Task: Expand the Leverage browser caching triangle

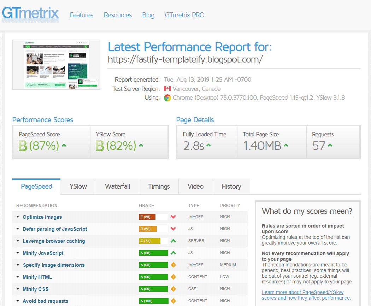Action: click(18, 241)
